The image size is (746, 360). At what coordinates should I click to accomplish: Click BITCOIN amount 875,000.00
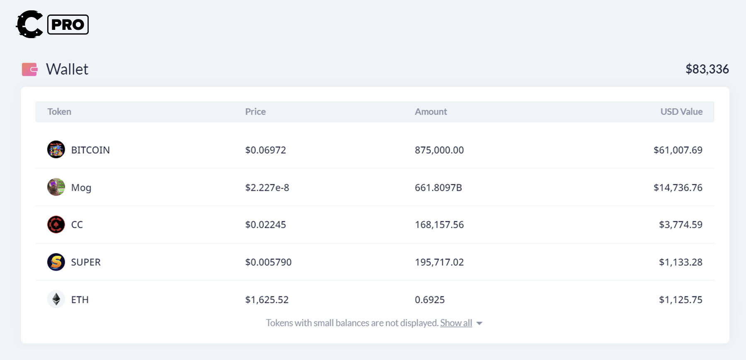[x=439, y=150]
